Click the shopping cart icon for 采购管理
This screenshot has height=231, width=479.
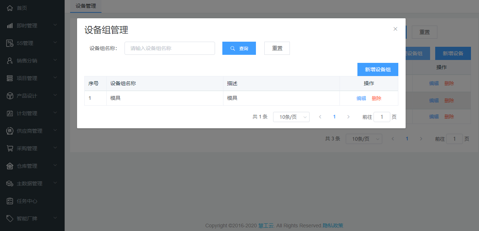pos(10,148)
